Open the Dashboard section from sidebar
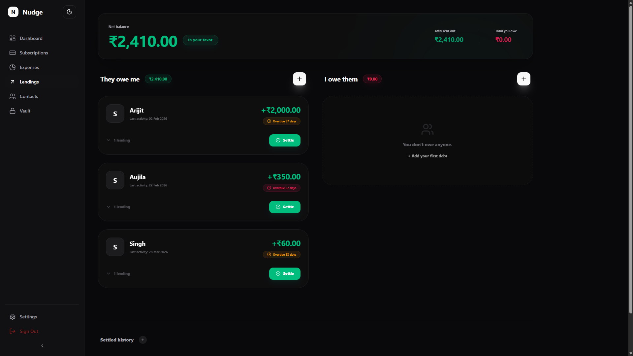Viewport: 633px width, 356px height. pos(30,38)
